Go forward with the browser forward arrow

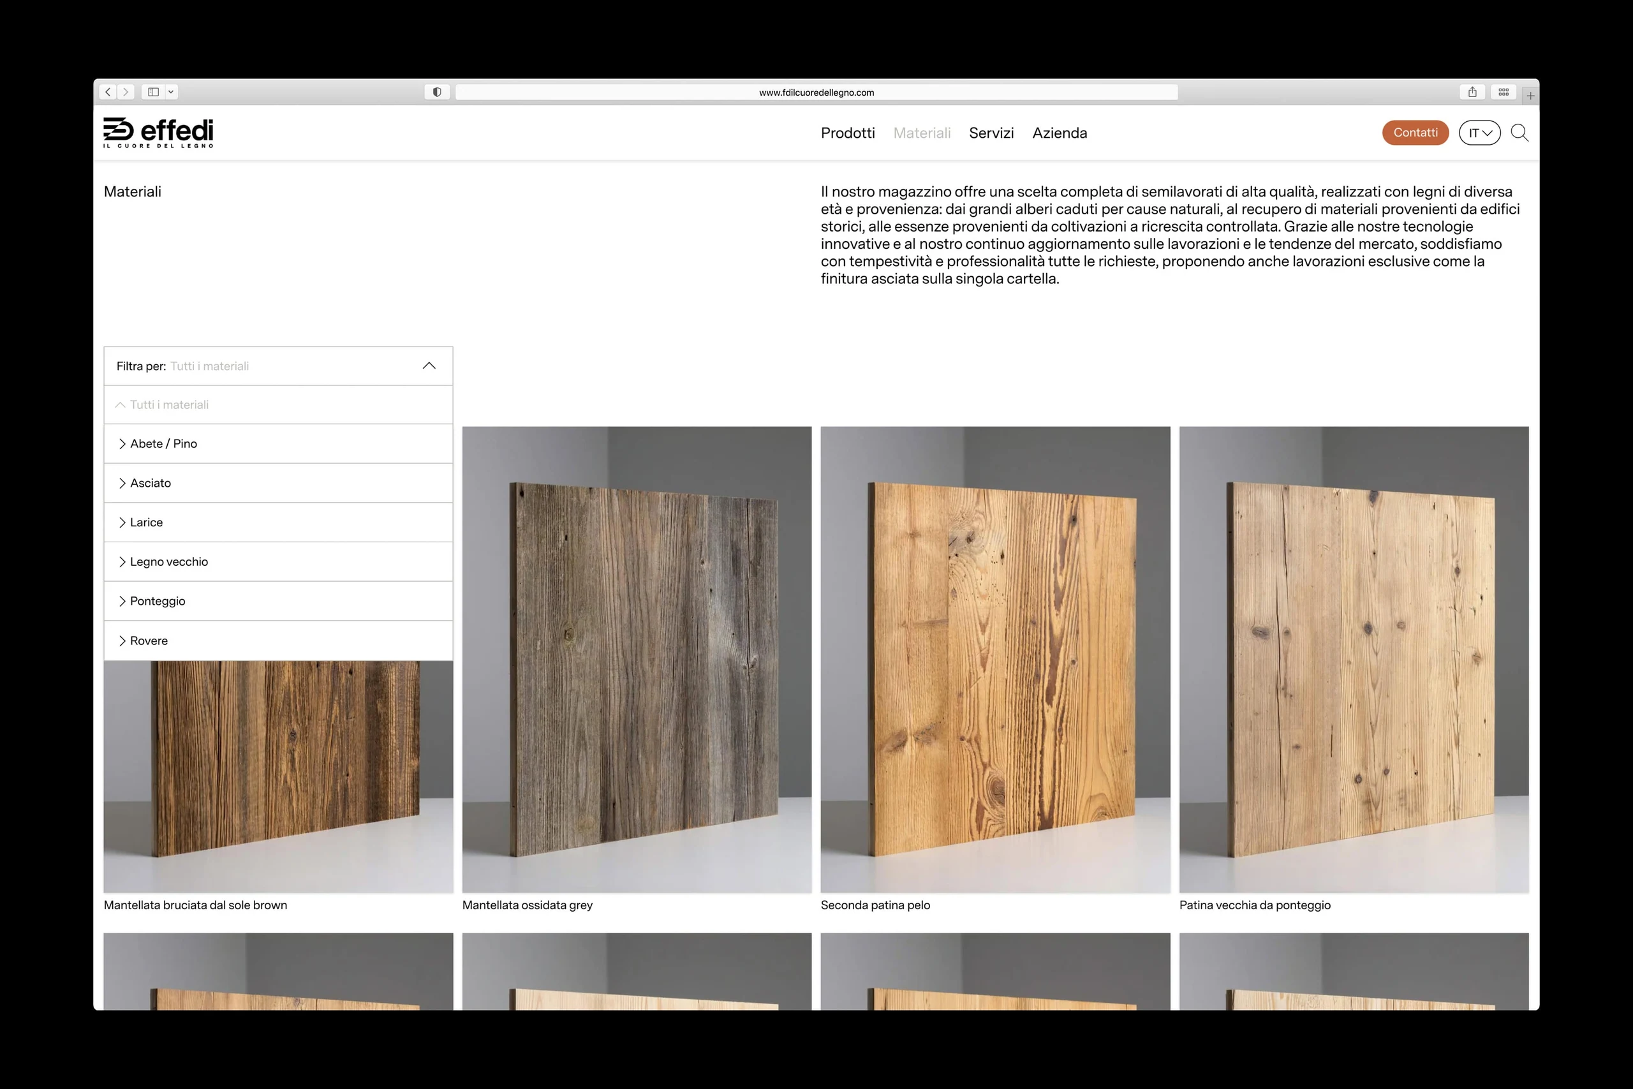(126, 92)
